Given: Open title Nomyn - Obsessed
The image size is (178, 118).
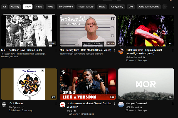Looking at the screenshot, I should 136,104.
